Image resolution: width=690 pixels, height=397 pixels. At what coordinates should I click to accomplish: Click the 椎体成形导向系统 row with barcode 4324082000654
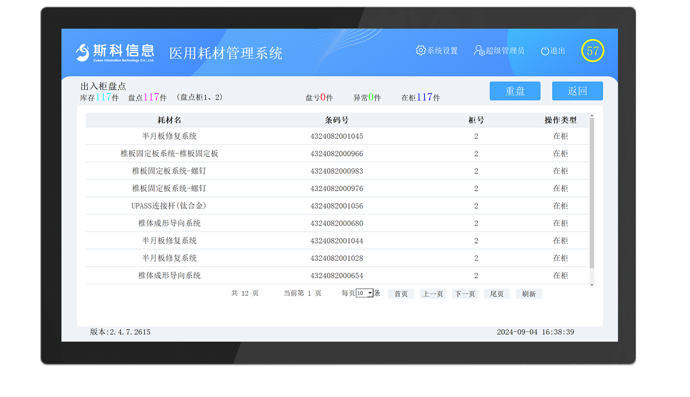pos(337,275)
